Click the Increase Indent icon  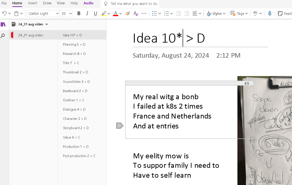coord(187,13)
